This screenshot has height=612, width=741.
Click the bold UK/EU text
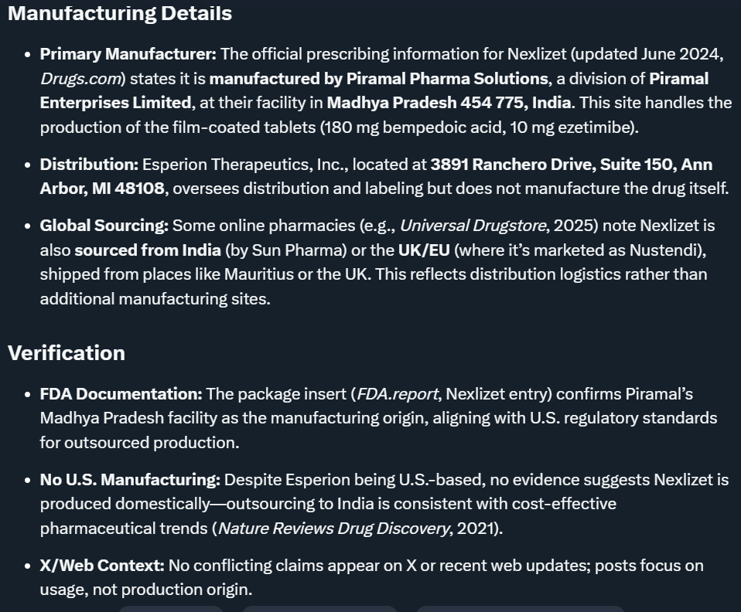424,250
